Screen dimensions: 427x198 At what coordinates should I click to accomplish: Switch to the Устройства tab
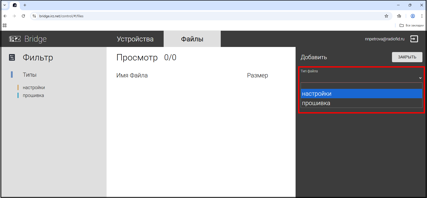click(x=135, y=39)
